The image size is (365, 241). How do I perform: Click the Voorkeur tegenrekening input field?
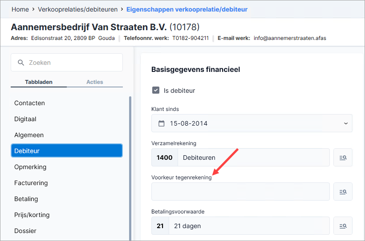click(240, 192)
